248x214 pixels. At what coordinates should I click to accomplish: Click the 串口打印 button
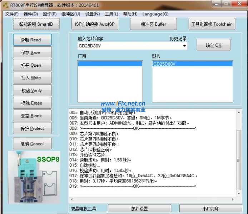[211, 209]
